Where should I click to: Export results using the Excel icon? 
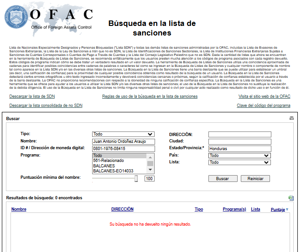[x=291, y=198]
